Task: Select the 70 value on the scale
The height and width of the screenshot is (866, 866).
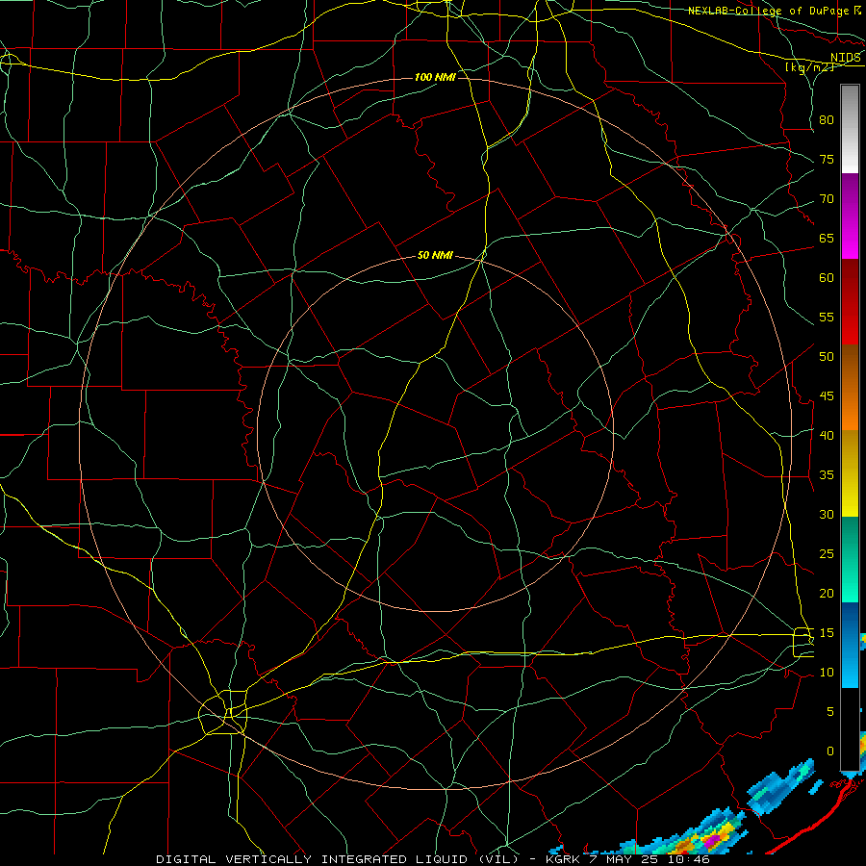Action: pos(827,199)
